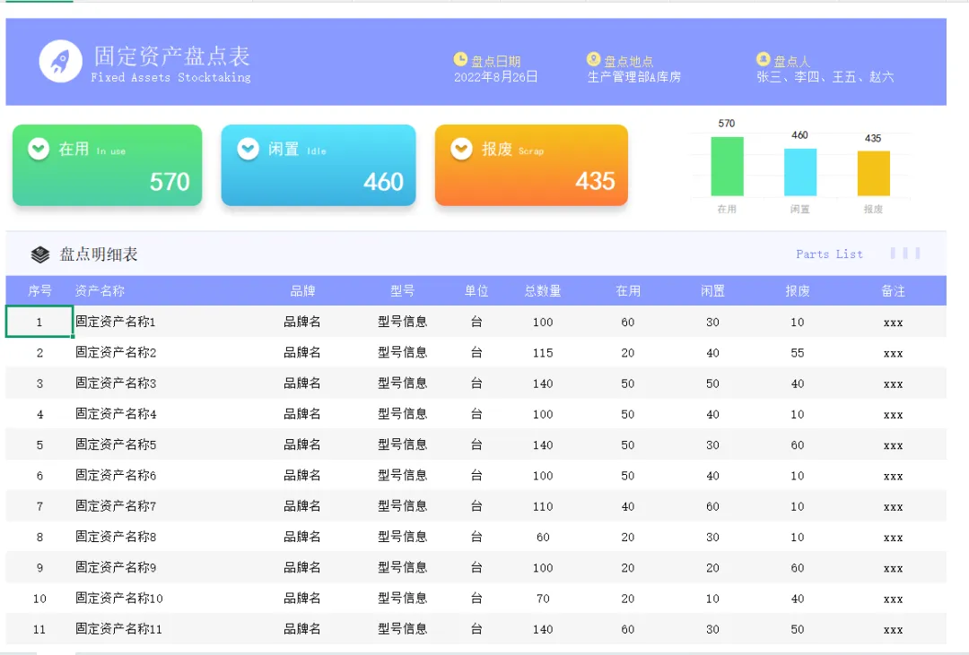Click the 型号 column header
969x655 pixels.
point(402,291)
